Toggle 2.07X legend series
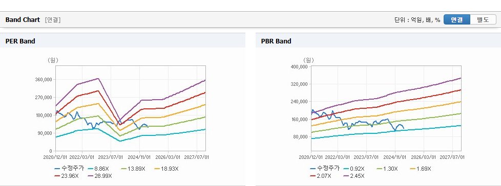Screen dimensions: 501x186 coord(321,176)
